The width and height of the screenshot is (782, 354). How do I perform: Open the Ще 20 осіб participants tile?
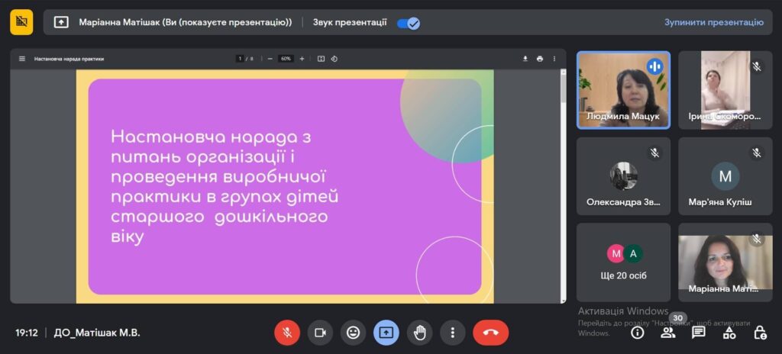(x=623, y=262)
